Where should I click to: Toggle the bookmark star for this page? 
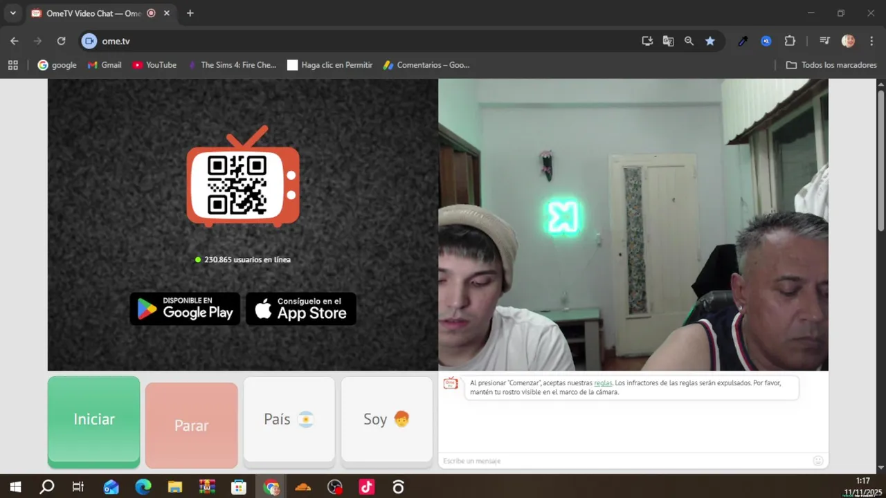(x=710, y=41)
